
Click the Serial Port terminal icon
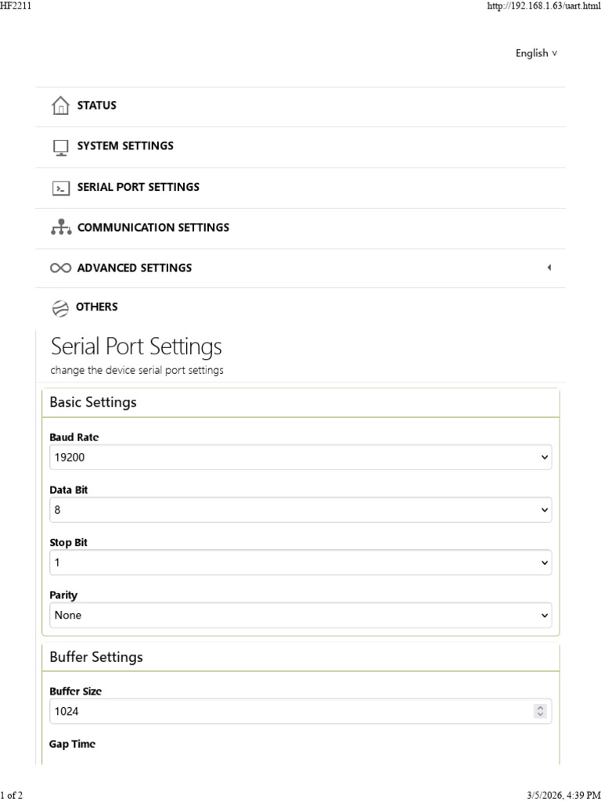pyautogui.click(x=61, y=189)
